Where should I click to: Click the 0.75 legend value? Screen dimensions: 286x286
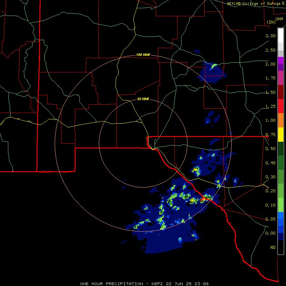[270, 135]
